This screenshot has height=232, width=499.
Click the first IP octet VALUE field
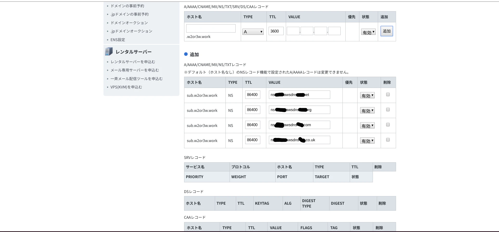[293, 31]
